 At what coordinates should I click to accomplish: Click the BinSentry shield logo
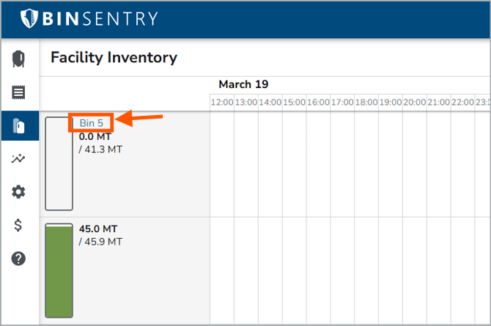(30, 18)
